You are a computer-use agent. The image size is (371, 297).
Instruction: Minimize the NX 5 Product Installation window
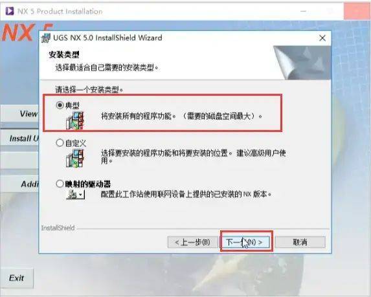304,11
